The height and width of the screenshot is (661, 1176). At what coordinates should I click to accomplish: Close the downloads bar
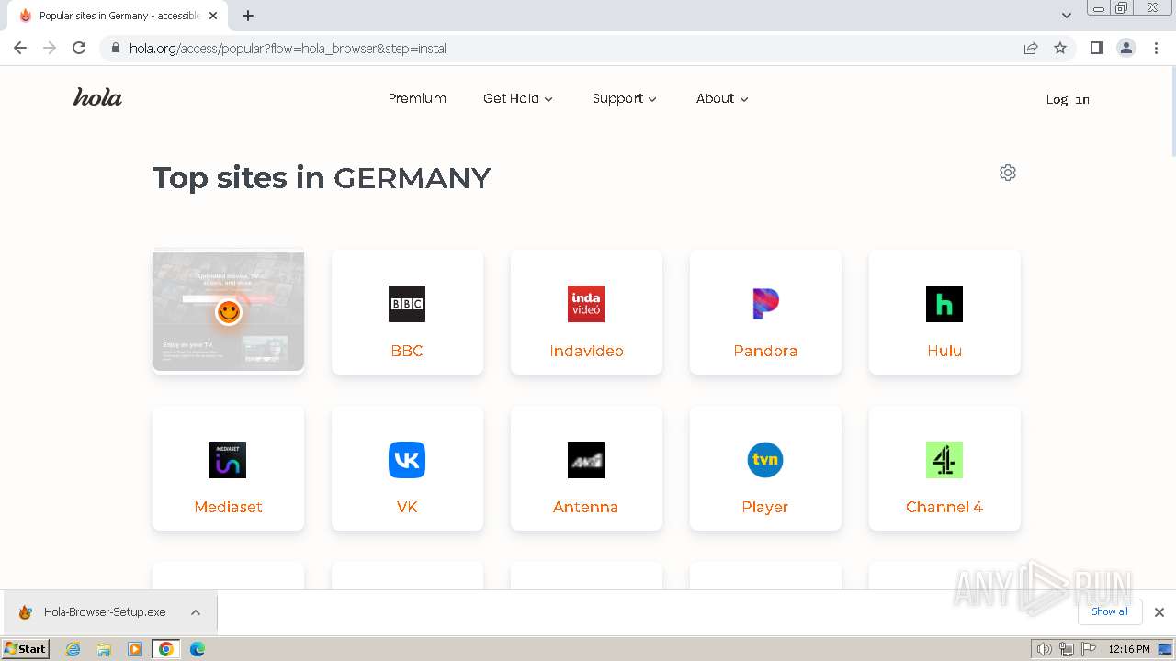[x=1159, y=612]
